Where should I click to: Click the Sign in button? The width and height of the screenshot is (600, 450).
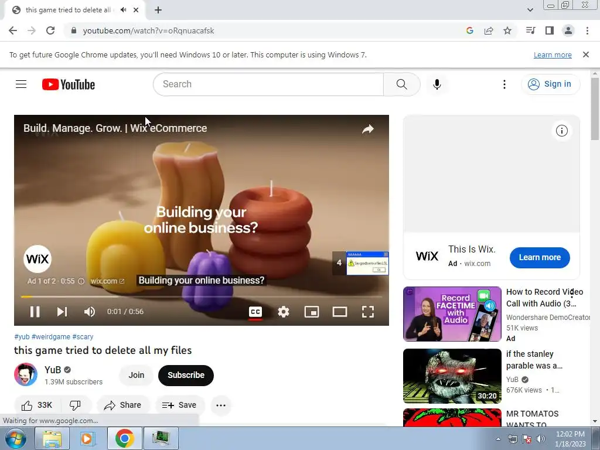click(x=550, y=84)
